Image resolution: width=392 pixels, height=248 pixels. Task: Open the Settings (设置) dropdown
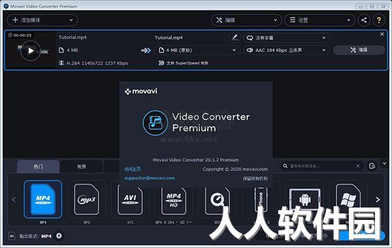click(319, 20)
